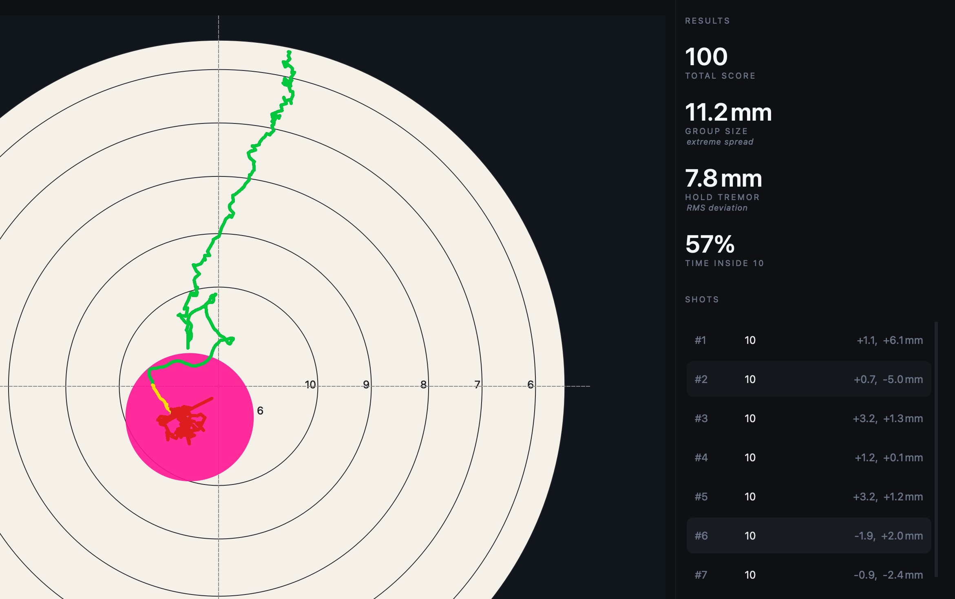Click the pink shot marker on the target
The width and height of the screenshot is (955, 599).
pyautogui.click(x=190, y=417)
